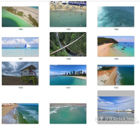Click the file name label 1067
The height and width of the screenshot is (125, 140).
tap(20, 59)
